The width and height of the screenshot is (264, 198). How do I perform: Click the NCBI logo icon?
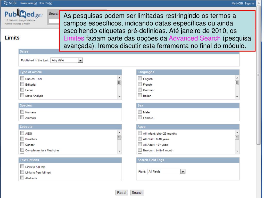(6, 3)
